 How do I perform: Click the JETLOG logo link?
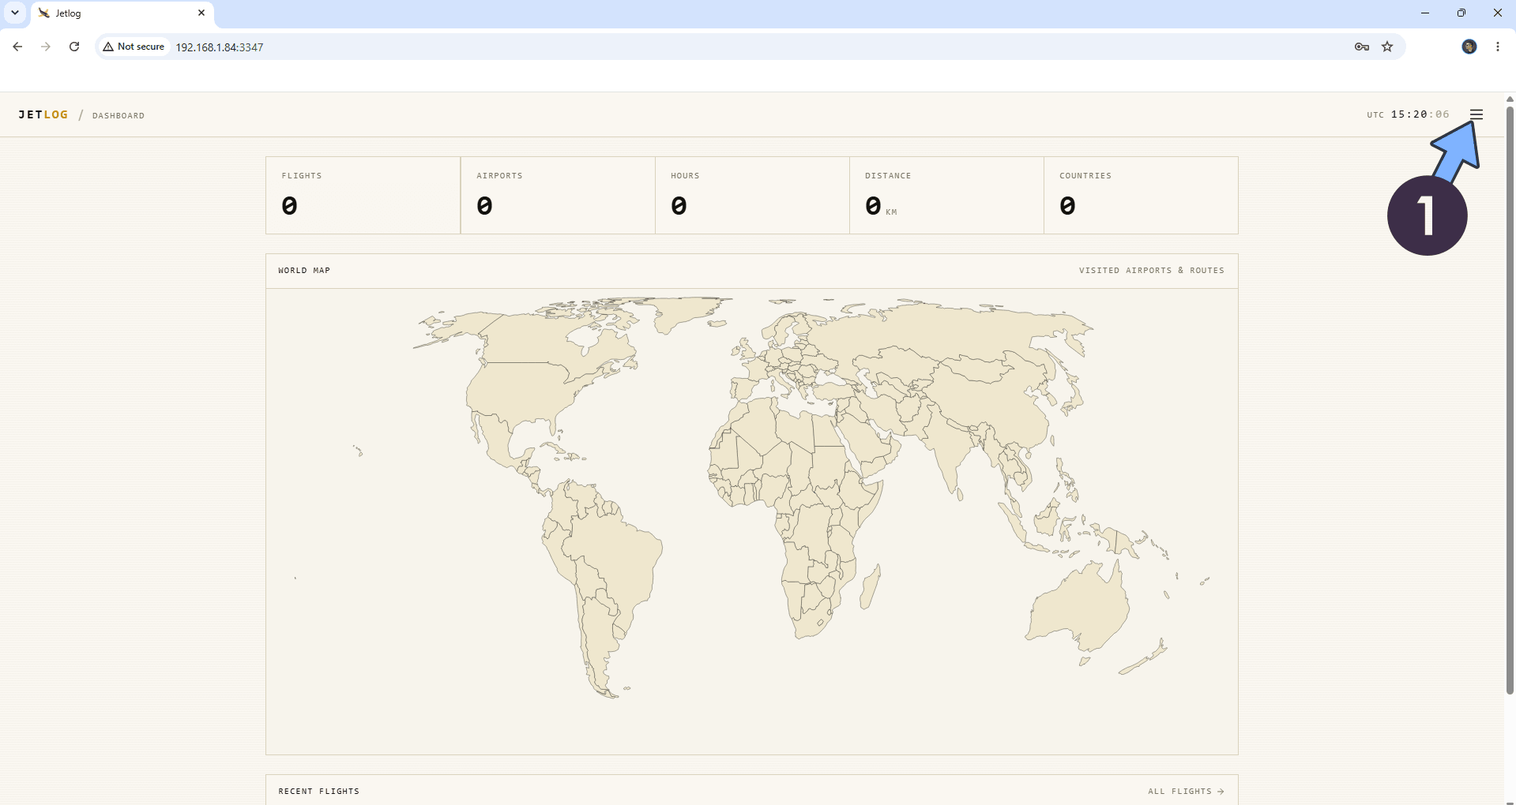coord(43,114)
